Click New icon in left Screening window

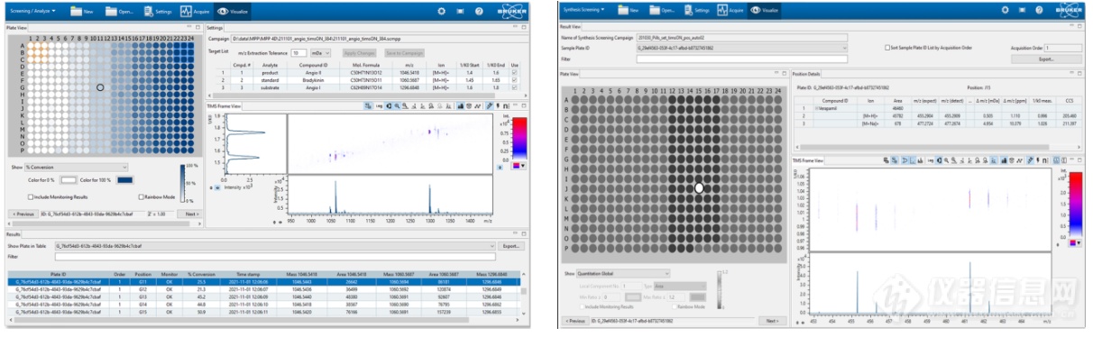click(77, 12)
